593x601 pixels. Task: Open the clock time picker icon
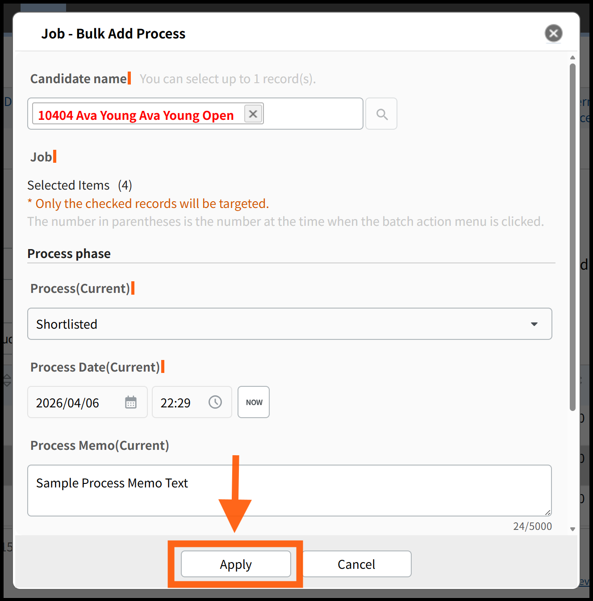pos(215,402)
